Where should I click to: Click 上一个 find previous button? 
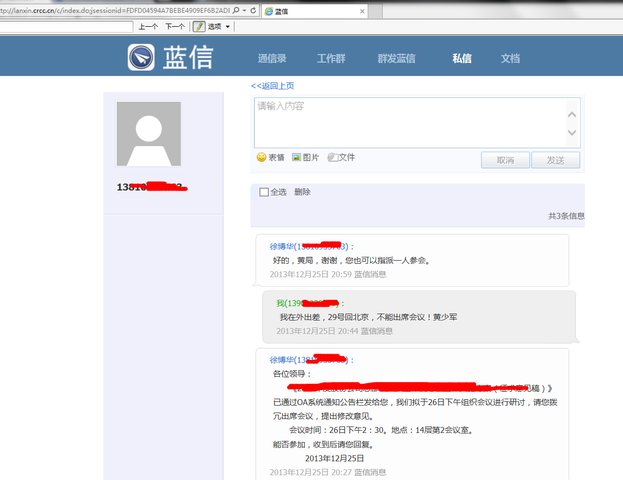(148, 27)
